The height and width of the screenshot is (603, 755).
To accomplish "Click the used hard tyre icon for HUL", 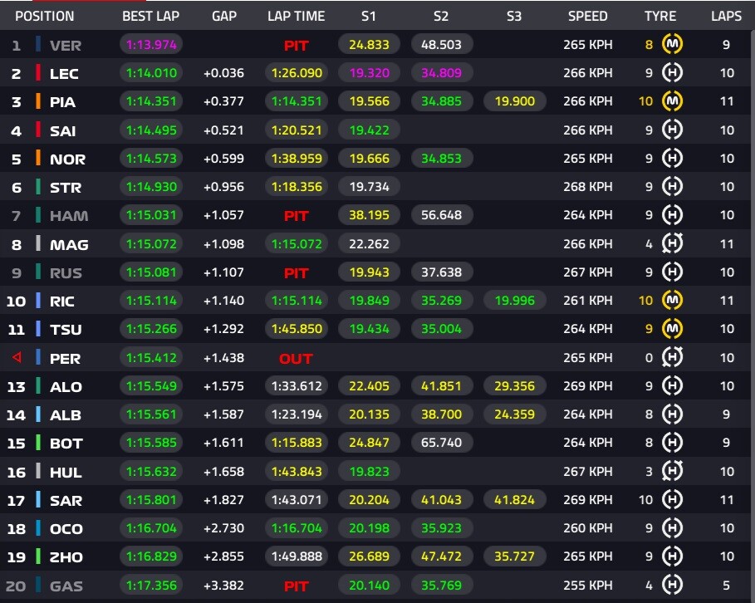I will click(672, 471).
